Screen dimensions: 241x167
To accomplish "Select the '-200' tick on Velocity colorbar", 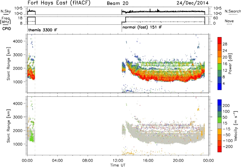I will pyautogui.click(x=228, y=147).
